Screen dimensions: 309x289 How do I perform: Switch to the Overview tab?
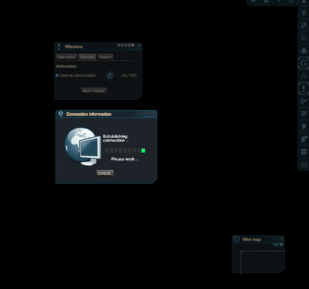pyautogui.click(x=87, y=57)
